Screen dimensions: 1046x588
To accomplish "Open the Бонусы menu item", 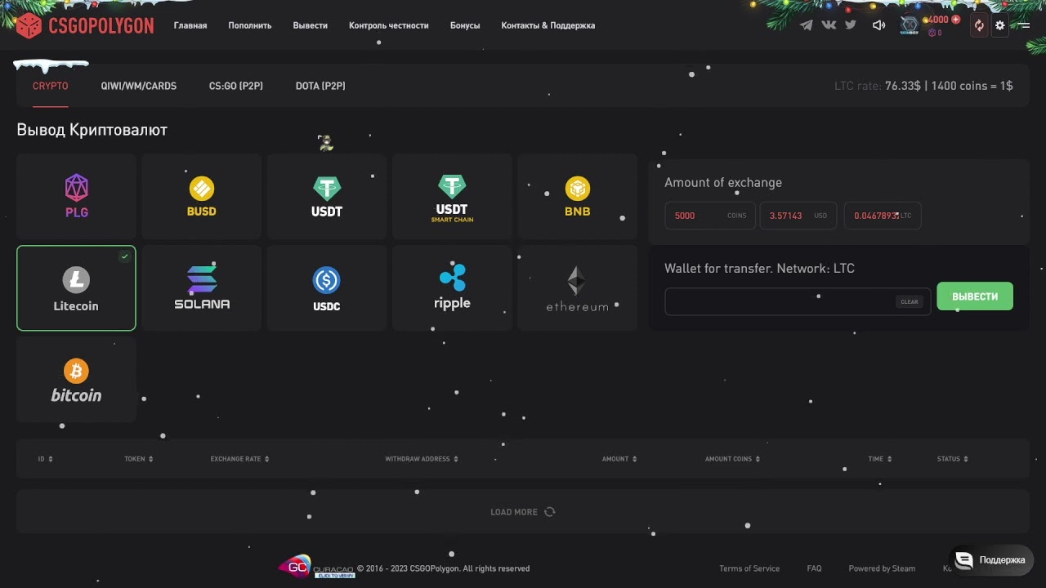I will [x=465, y=25].
